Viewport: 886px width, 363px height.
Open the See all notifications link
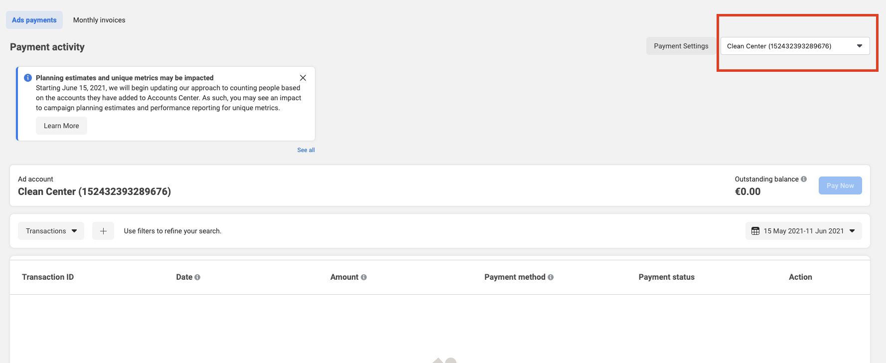click(x=306, y=150)
